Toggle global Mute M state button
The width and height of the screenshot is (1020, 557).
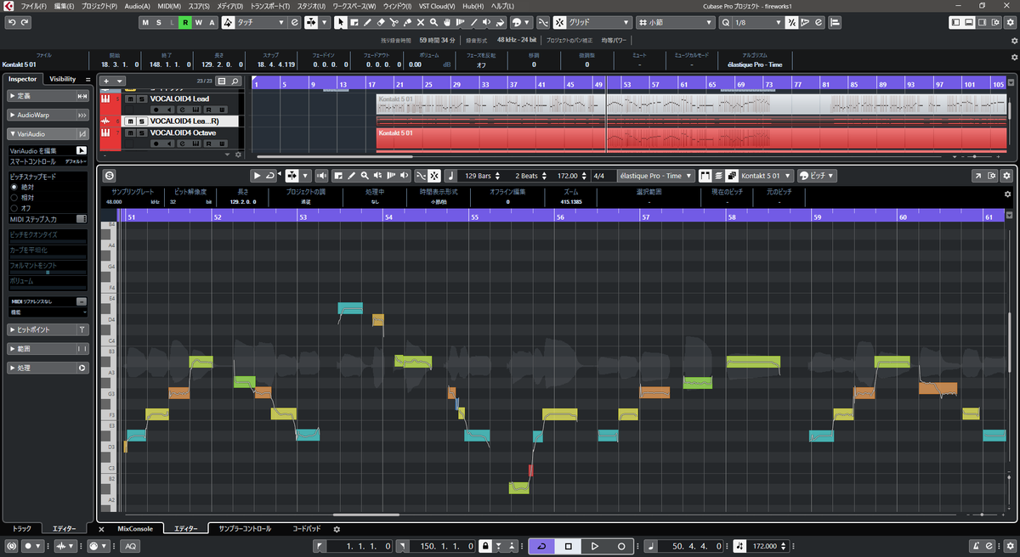[x=145, y=22]
